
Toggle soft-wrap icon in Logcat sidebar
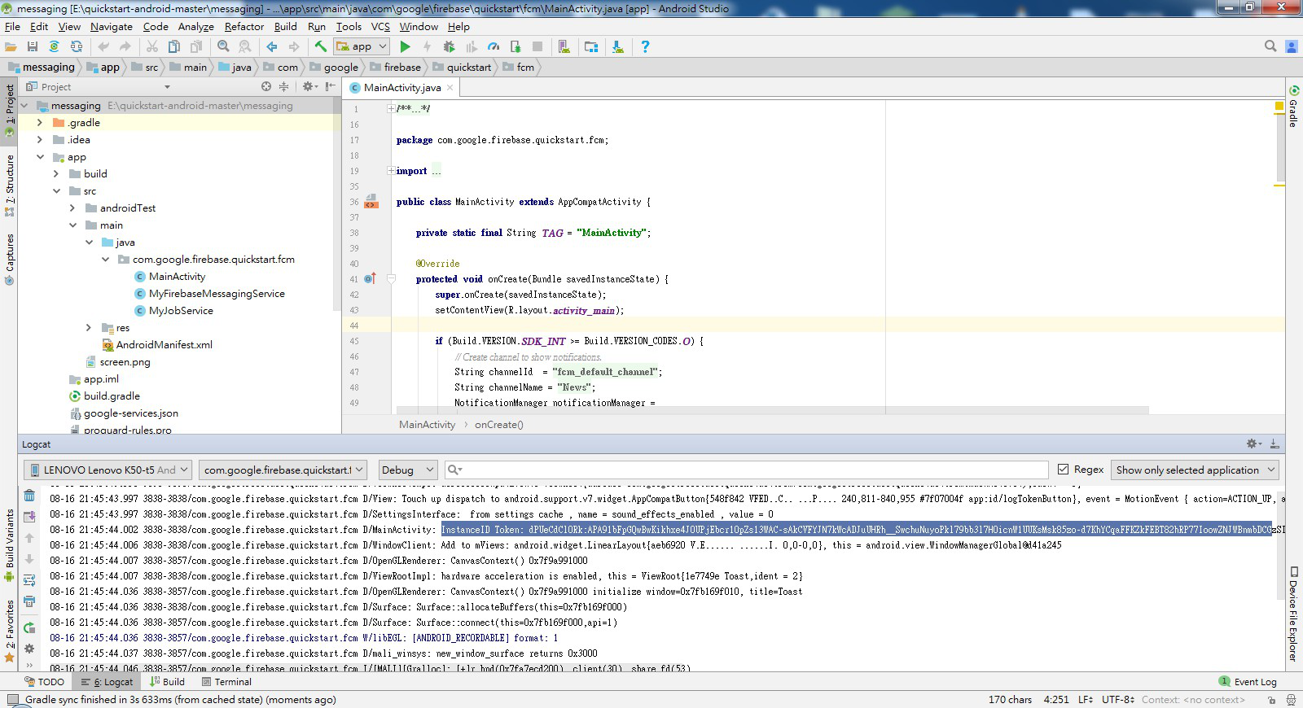pyautogui.click(x=29, y=580)
